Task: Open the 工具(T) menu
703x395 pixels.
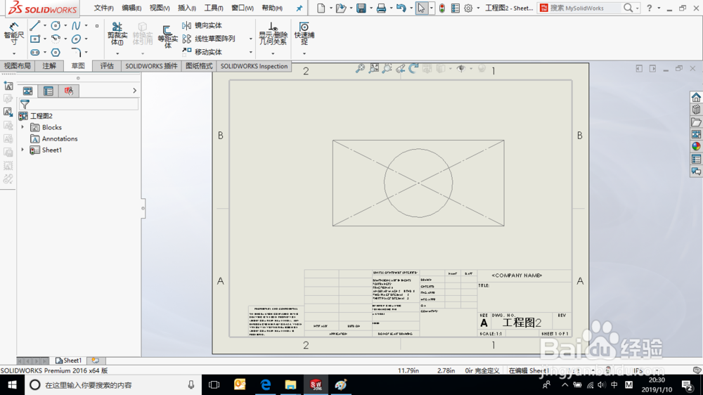Action: coord(214,8)
